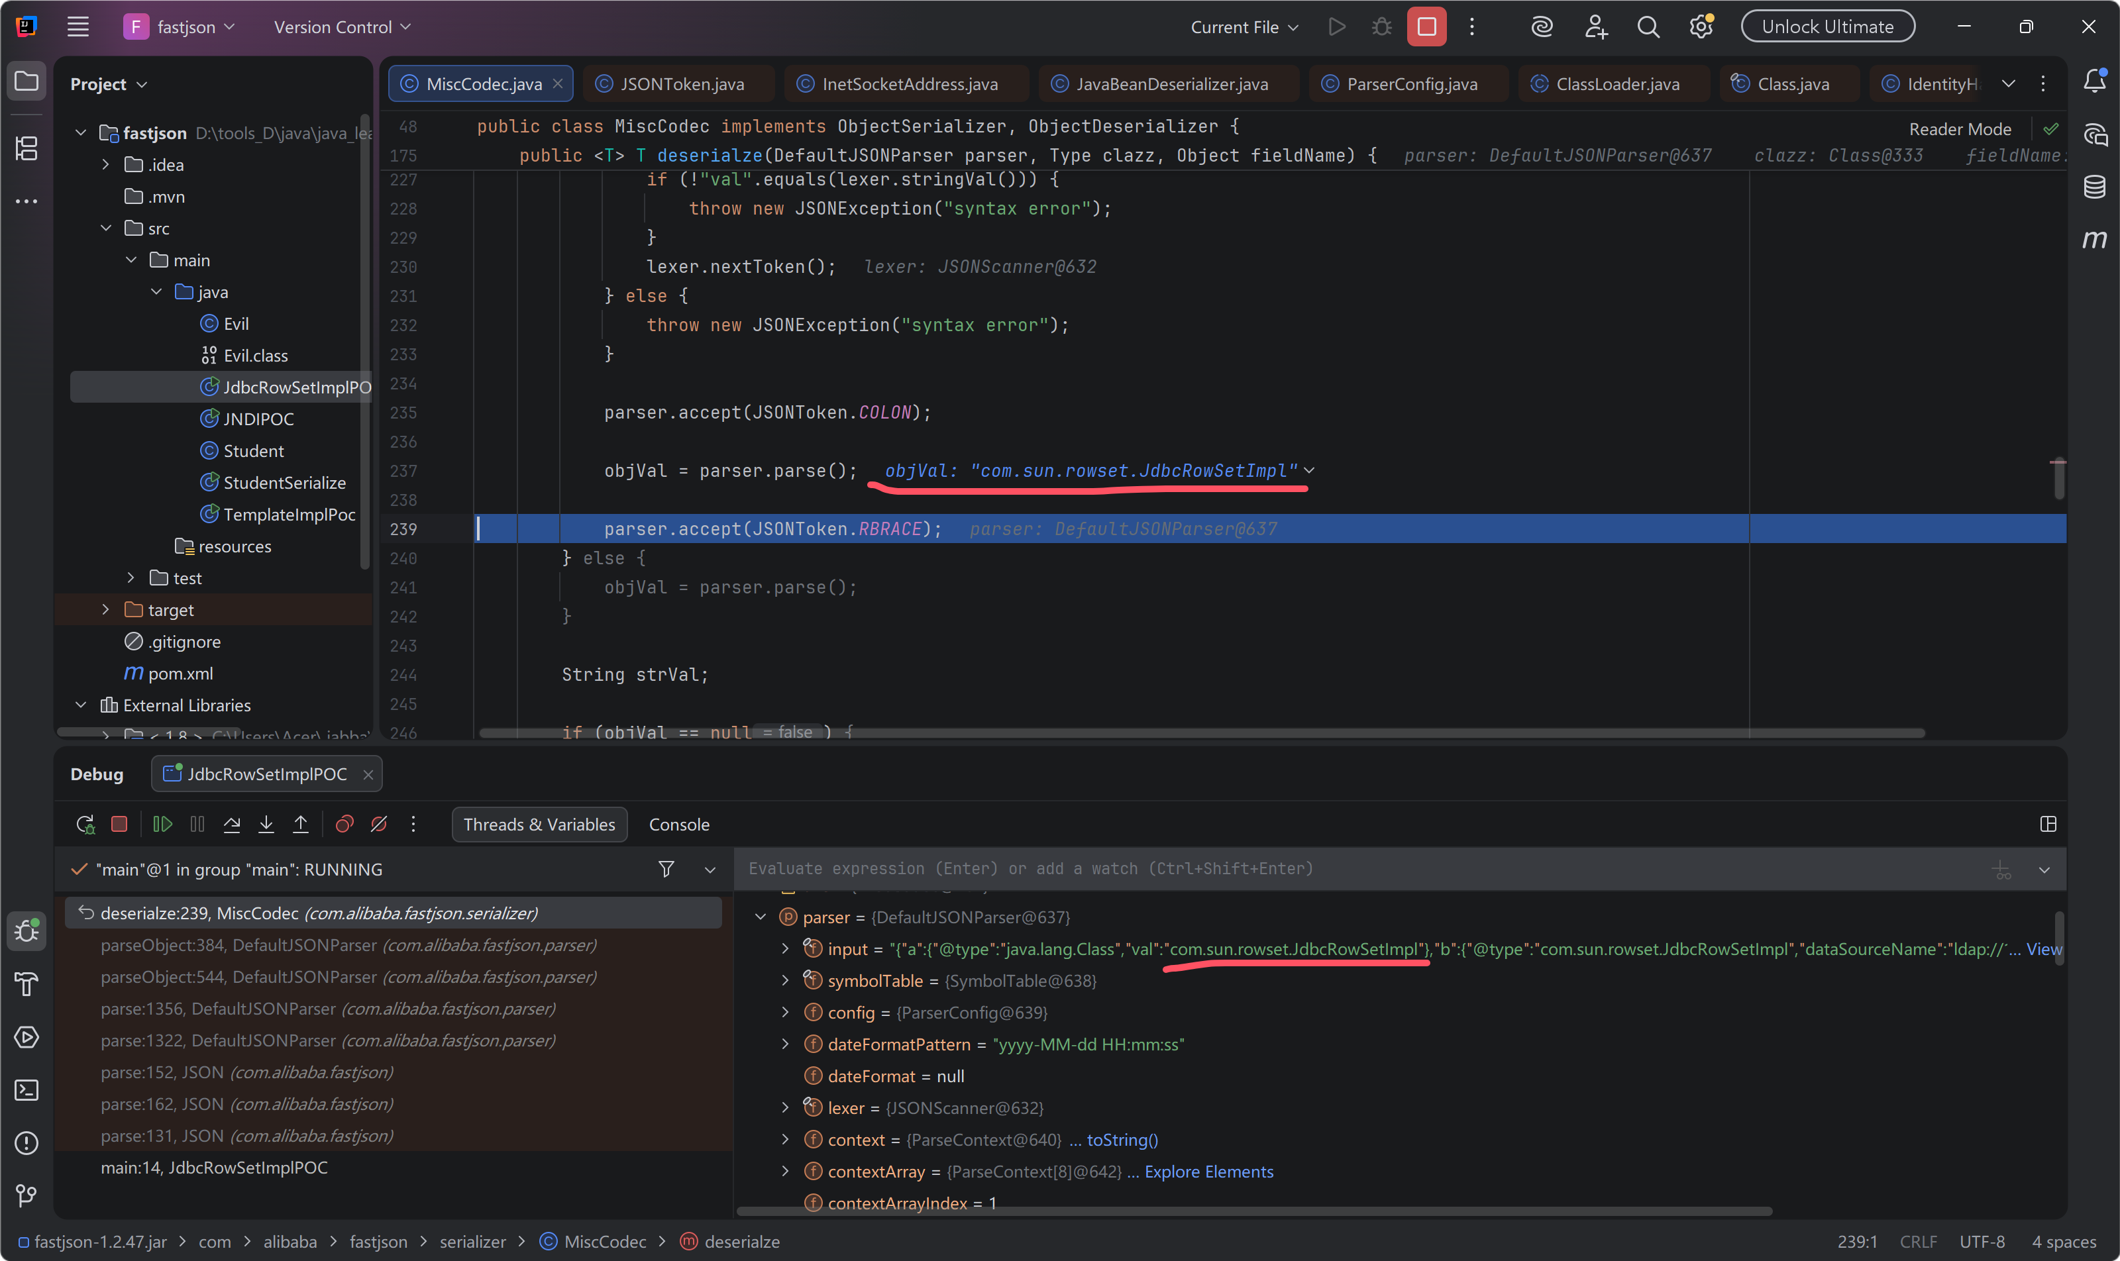Open the Database tool window
Viewport: 2120px width, 1261px height.
point(2095,187)
